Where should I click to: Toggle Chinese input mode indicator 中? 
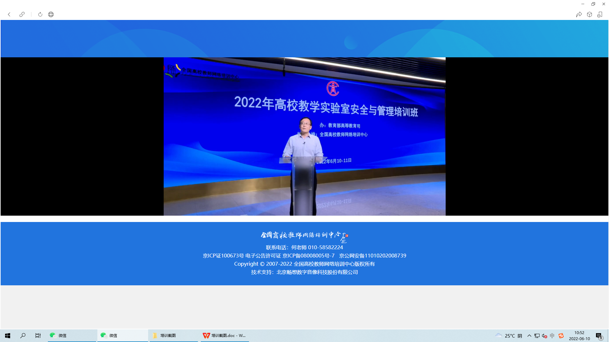(x=552, y=336)
